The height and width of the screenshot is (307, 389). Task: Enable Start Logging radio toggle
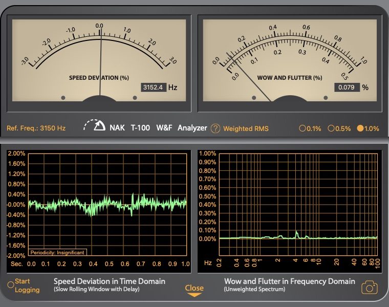coord(11,284)
